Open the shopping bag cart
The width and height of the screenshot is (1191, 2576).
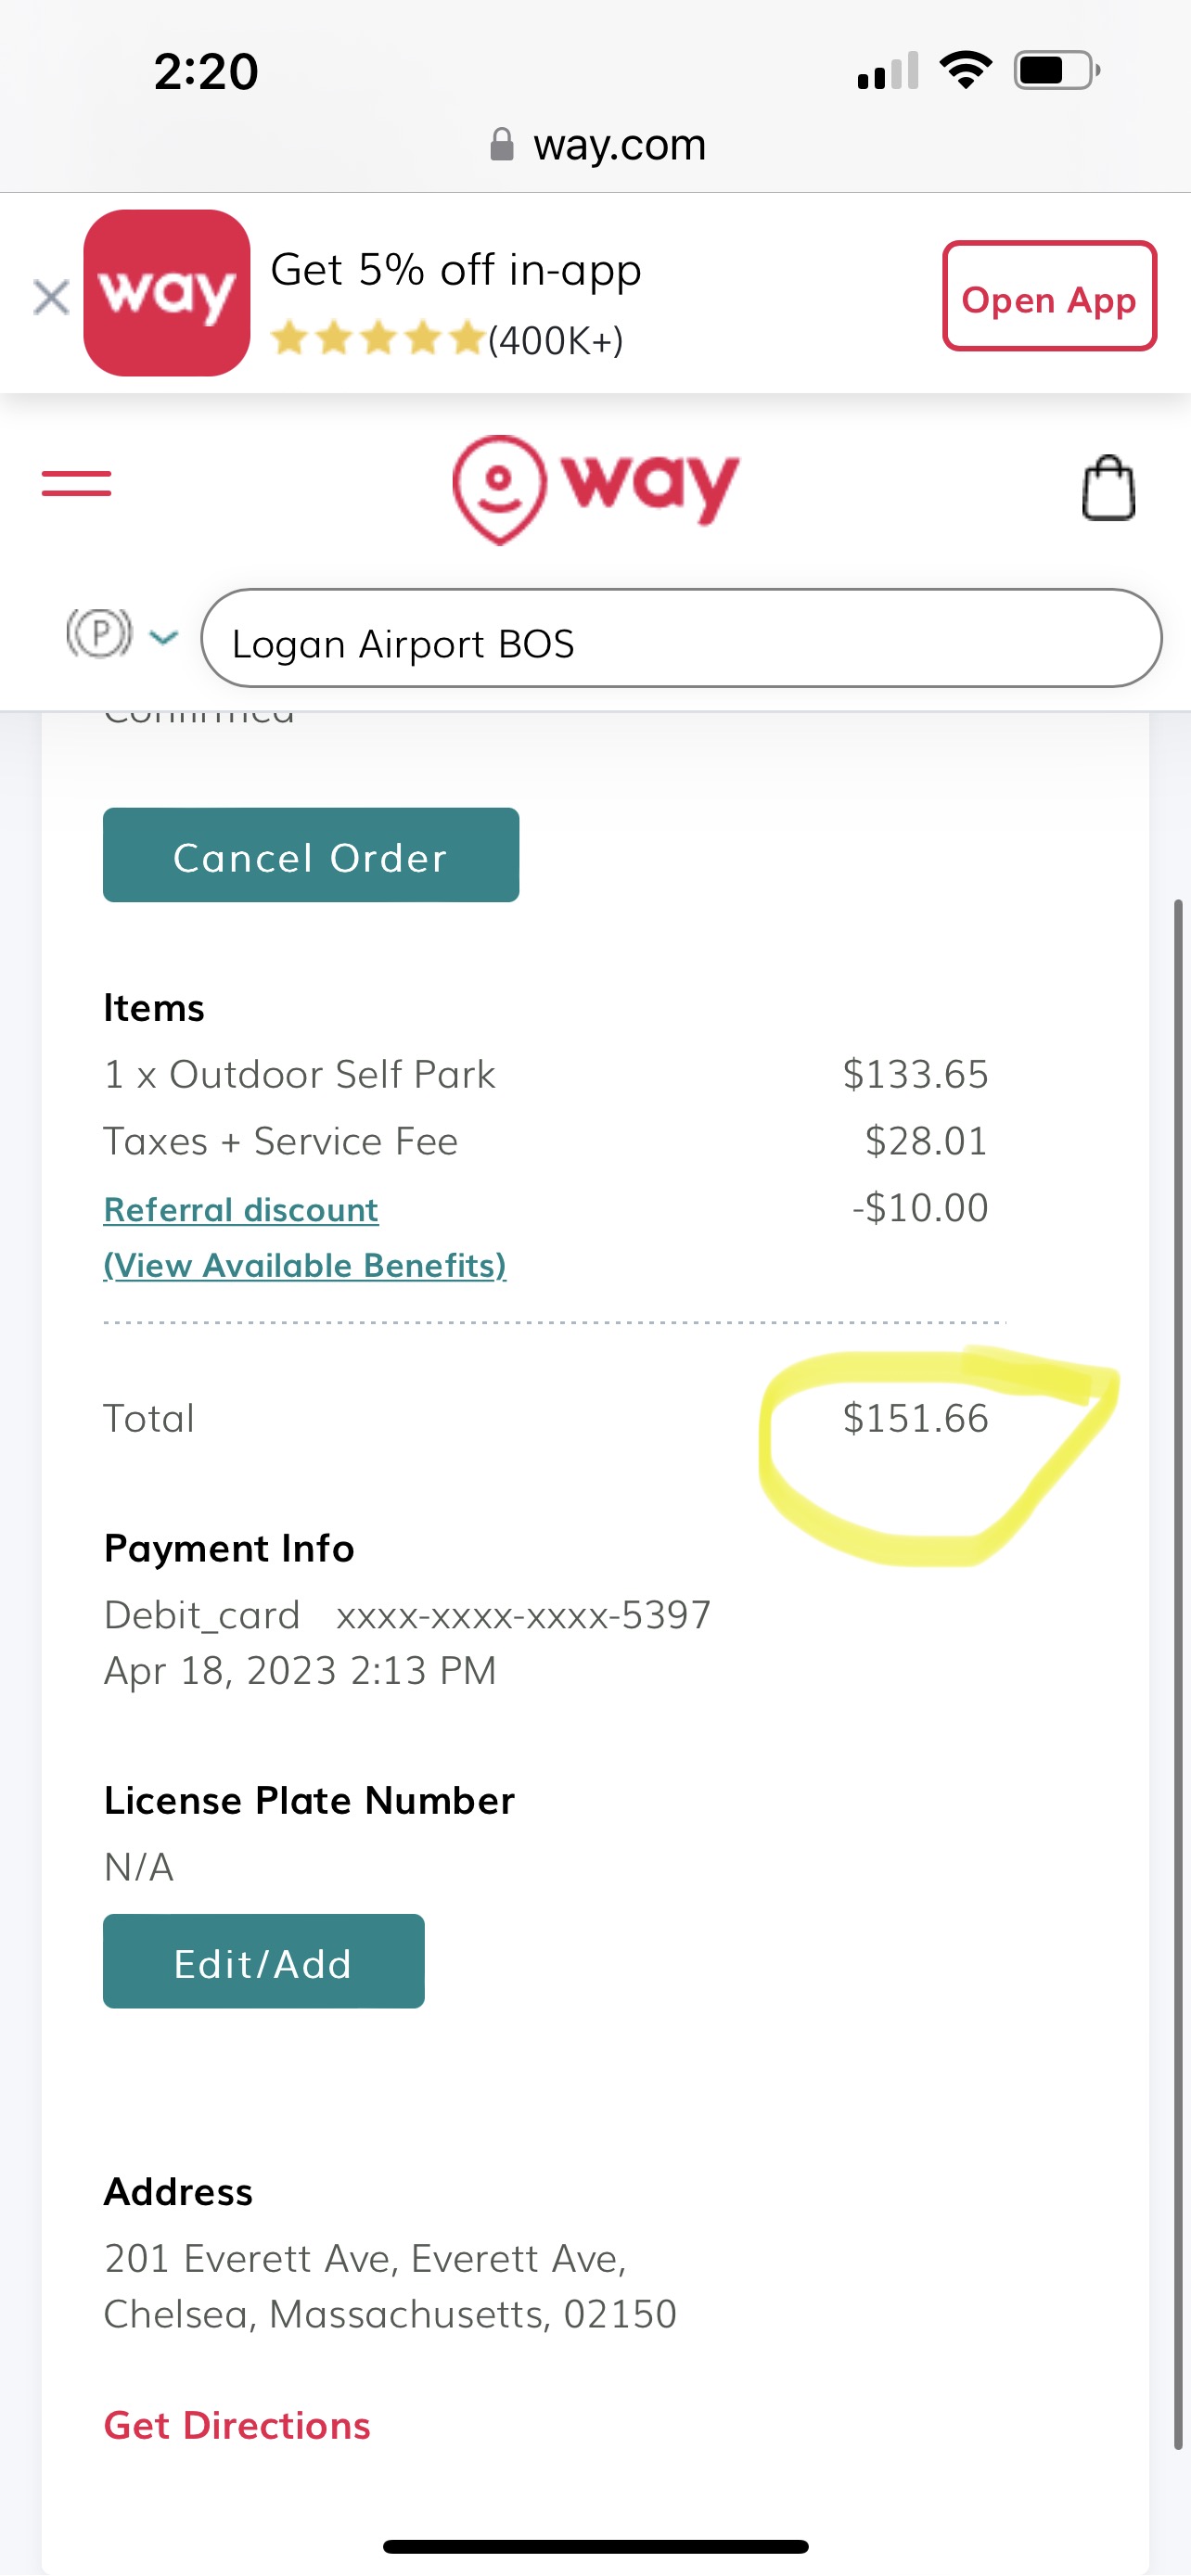tap(1108, 488)
